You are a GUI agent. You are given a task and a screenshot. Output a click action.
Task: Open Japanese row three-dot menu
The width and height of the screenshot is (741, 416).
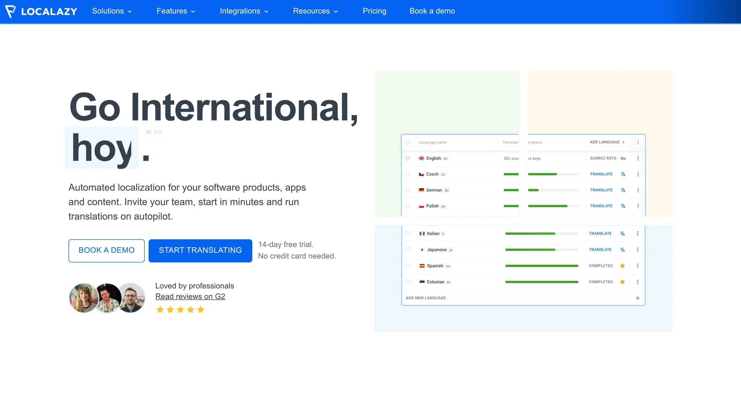[x=638, y=250]
